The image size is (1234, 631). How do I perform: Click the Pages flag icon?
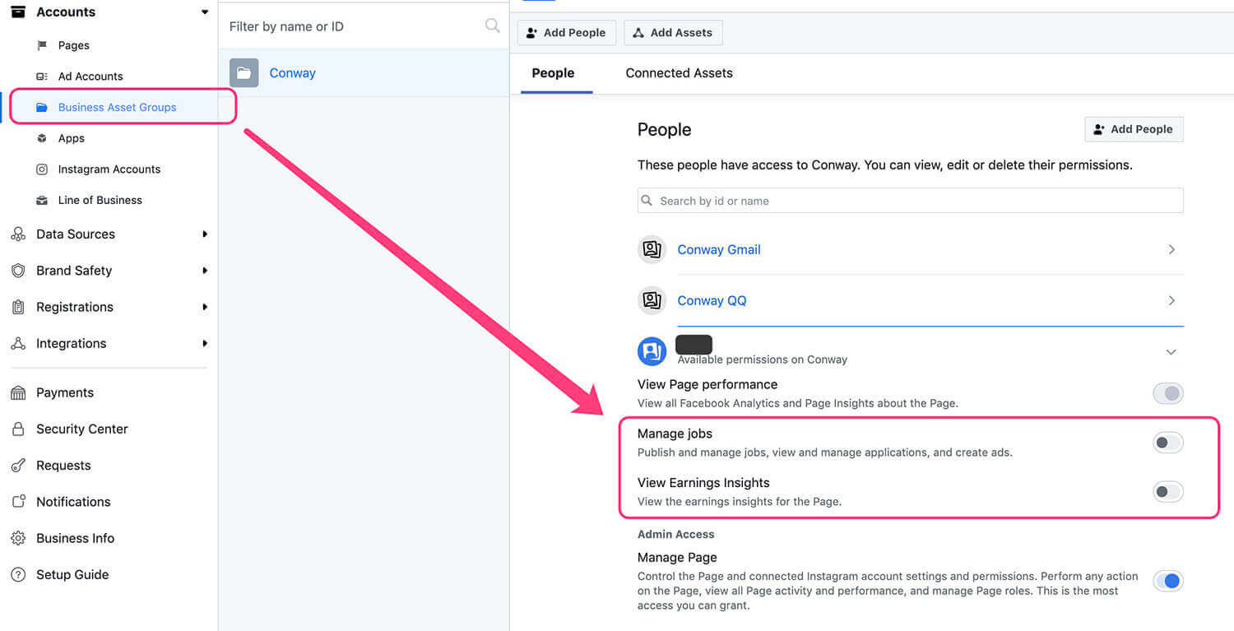42,45
